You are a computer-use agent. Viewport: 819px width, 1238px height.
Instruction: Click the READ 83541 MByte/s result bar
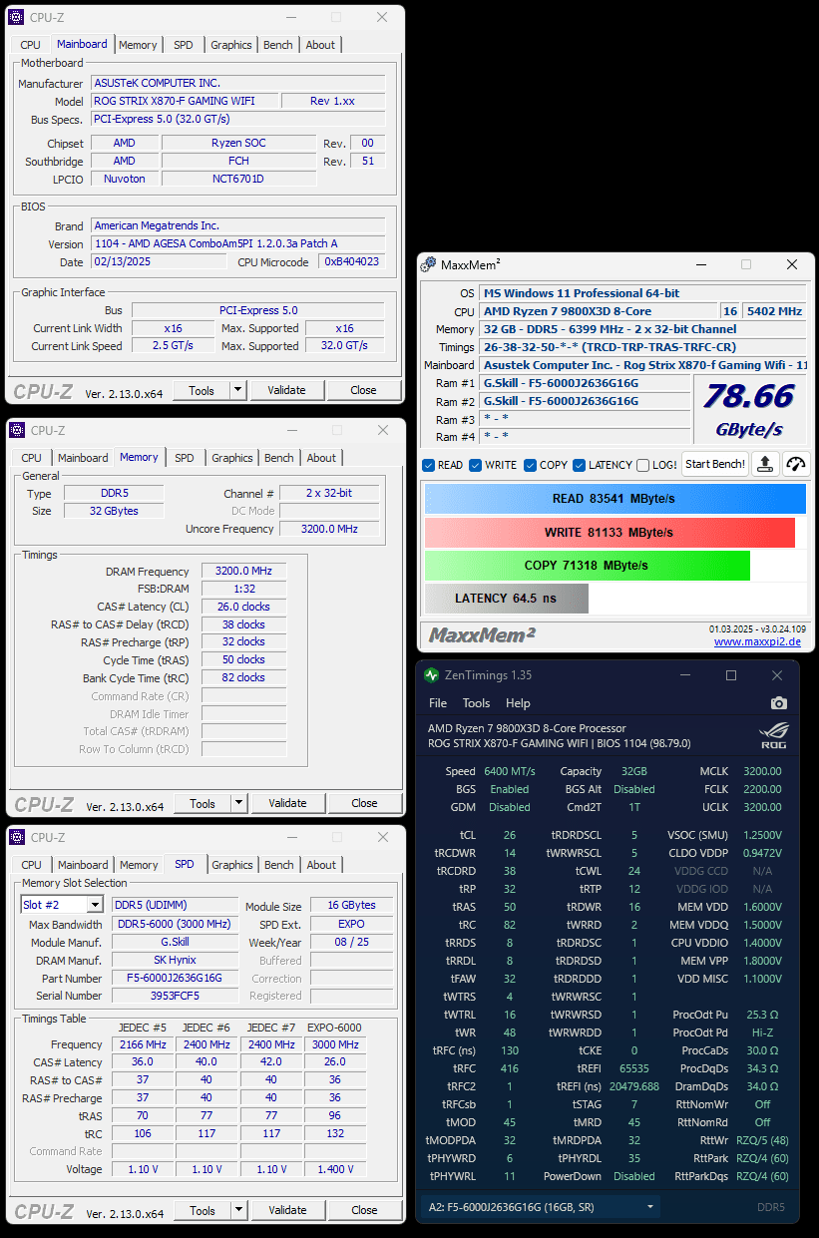click(x=614, y=499)
